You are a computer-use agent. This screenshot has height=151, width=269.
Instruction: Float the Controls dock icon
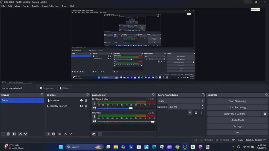(x=267, y=95)
